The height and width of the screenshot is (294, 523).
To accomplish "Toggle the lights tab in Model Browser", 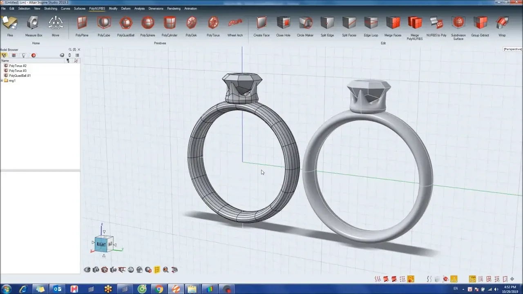I will click(x=24, y=55).
